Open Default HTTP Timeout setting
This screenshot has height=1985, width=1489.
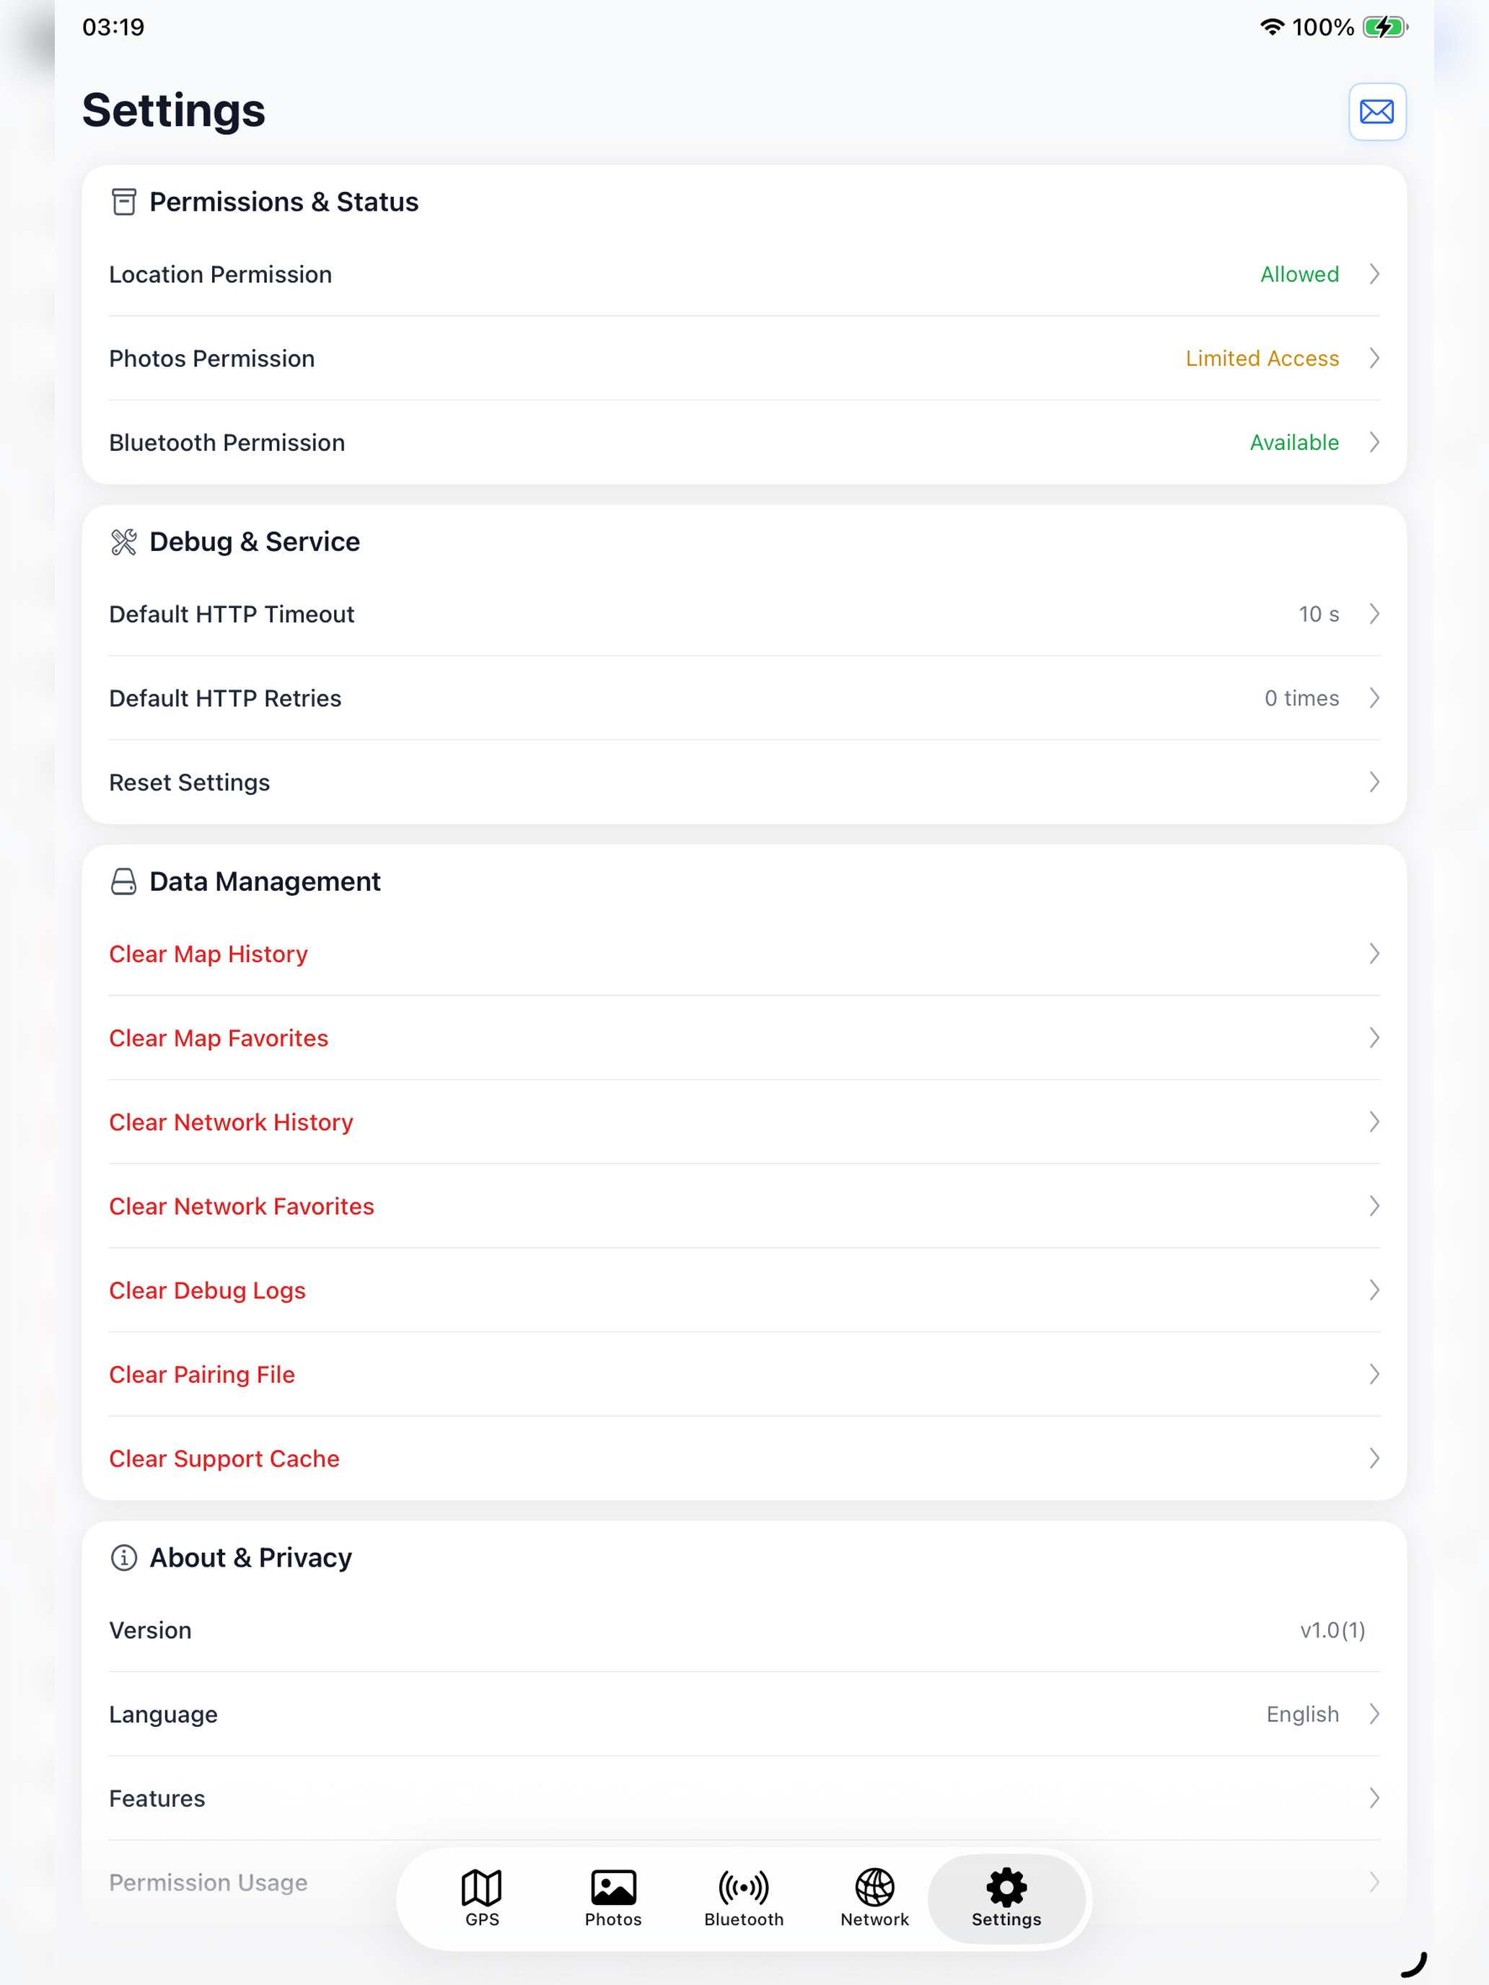point(744,614)
